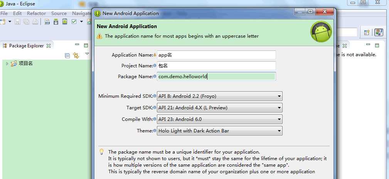Click the lightbulb tip icon
The image size is (389, 179).
click(101, 152)
